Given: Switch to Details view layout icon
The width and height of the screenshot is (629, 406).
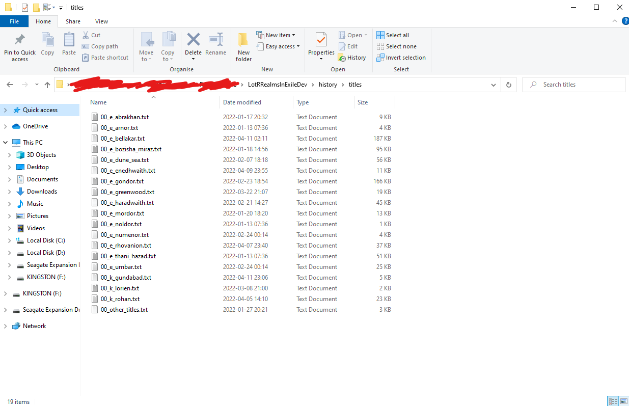Looking at the screenshot, I should click(613, 401).
